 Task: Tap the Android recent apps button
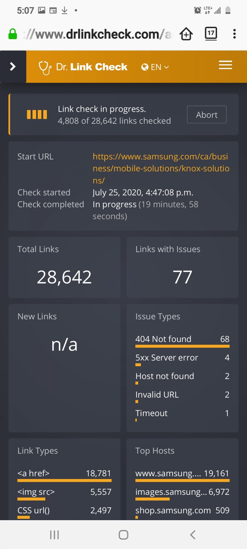click(x=54, y=535)
